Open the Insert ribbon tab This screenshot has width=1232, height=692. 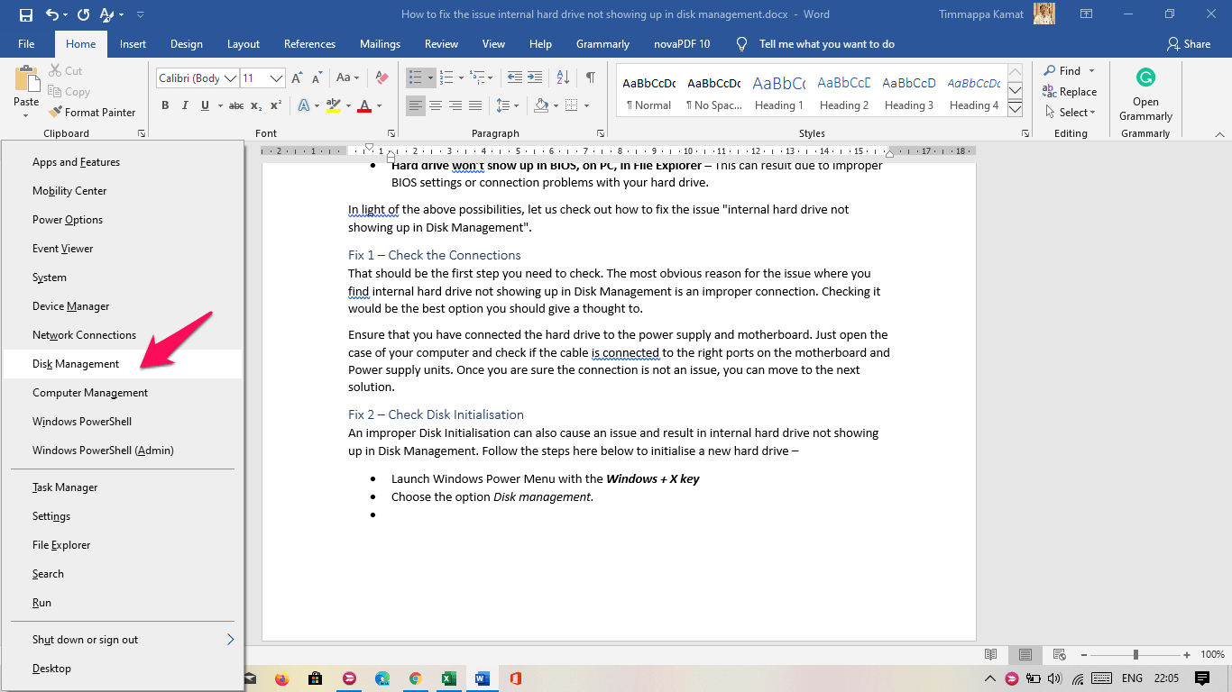click(x=133, y=44)
